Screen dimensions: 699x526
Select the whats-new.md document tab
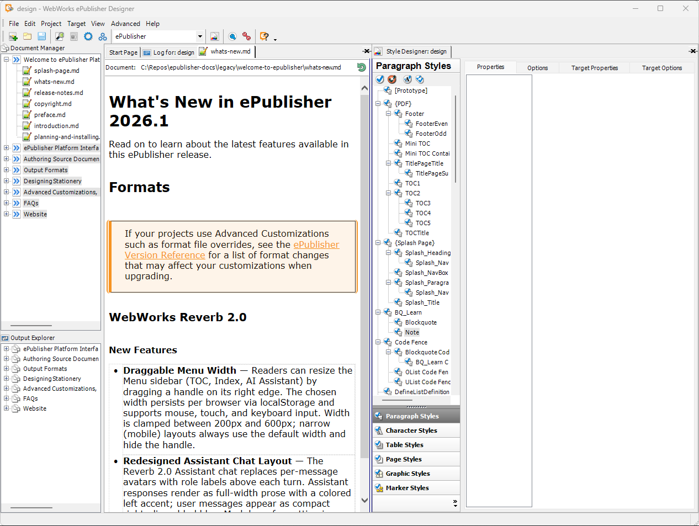pyautogui.click(x=226, y=52)
